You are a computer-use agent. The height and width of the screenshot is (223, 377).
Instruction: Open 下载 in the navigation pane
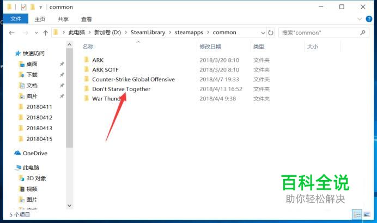(x=32, y=75)
